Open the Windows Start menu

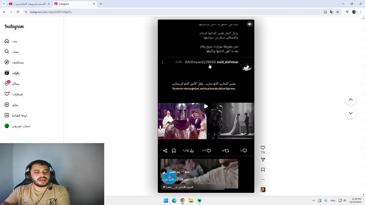click(166, 201)
